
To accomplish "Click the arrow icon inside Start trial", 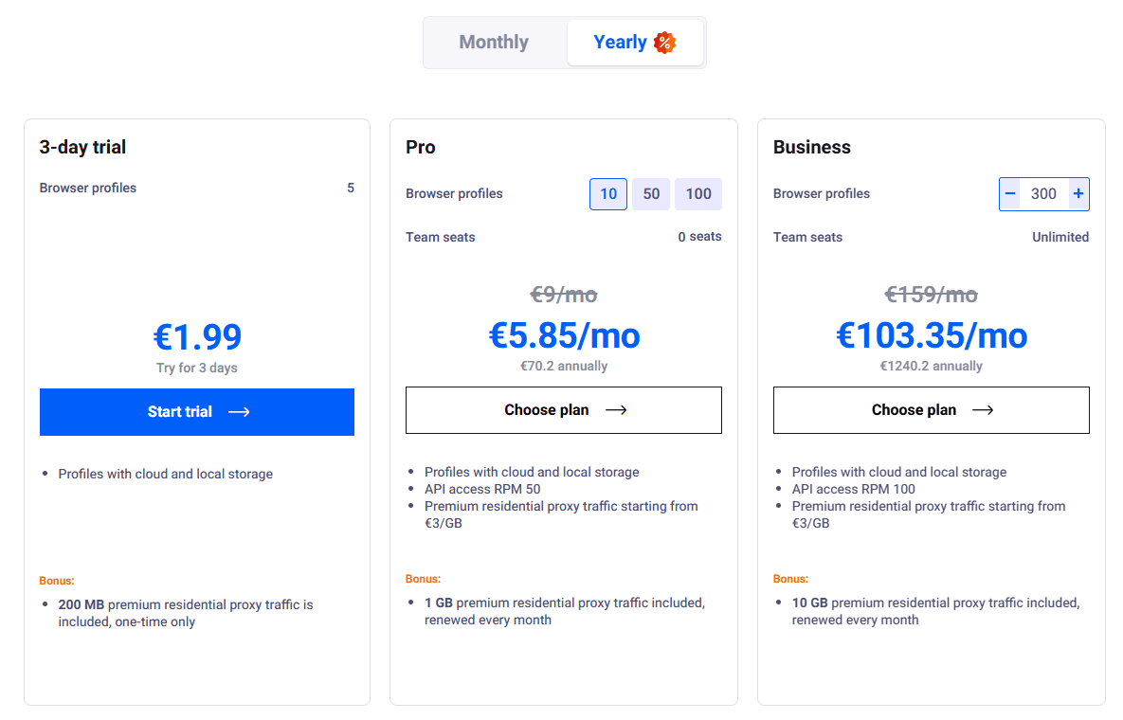I will coord(239,411).
